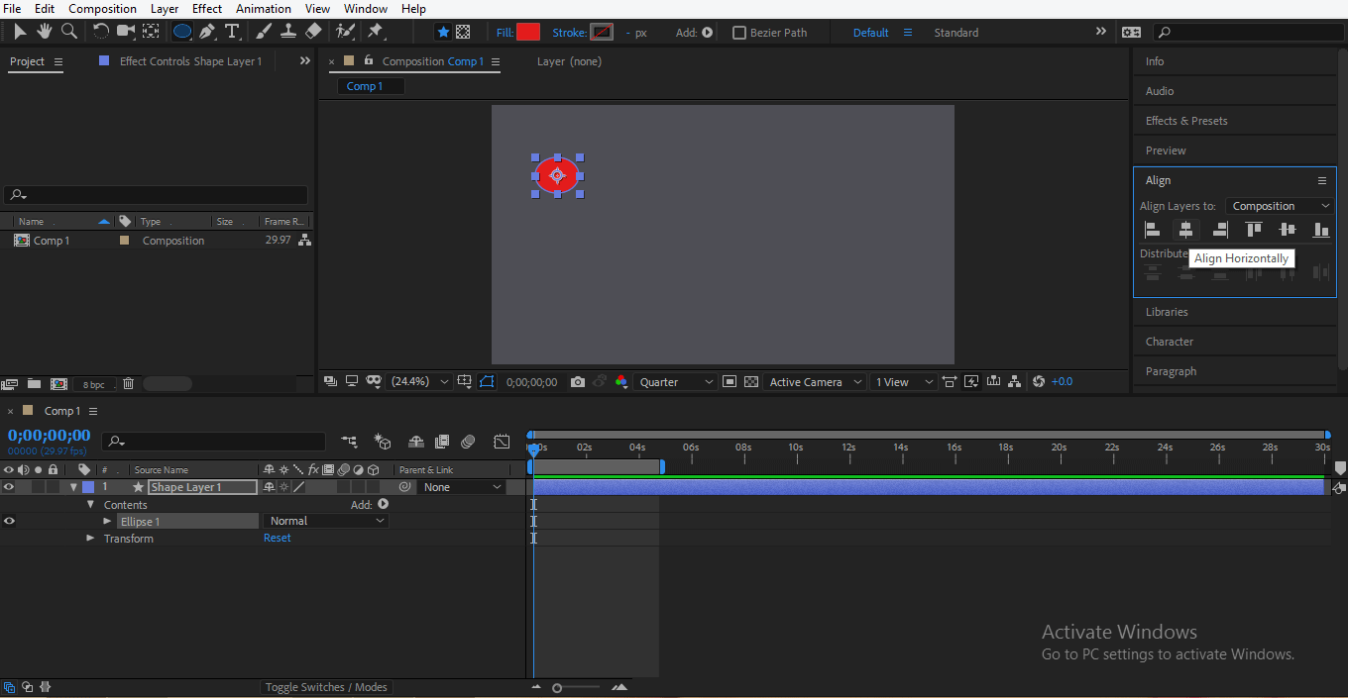The image size is (1348, 698).
Task: Expand the Transform property group
Action: [90, 539]
